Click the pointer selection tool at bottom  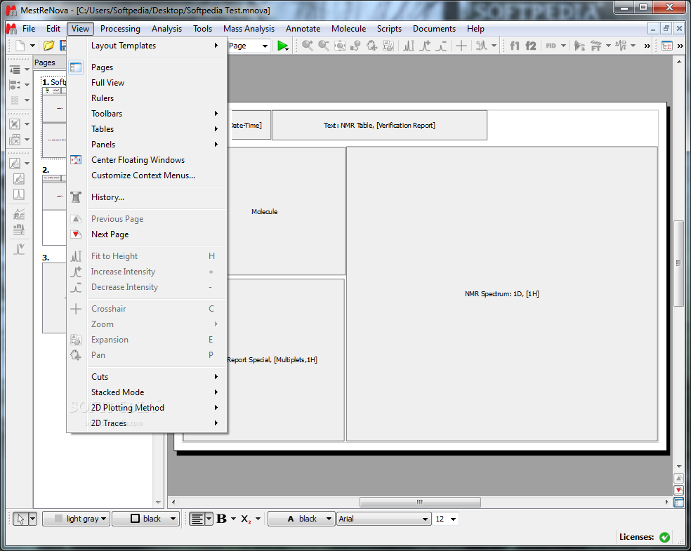click(x=20, y=519)
